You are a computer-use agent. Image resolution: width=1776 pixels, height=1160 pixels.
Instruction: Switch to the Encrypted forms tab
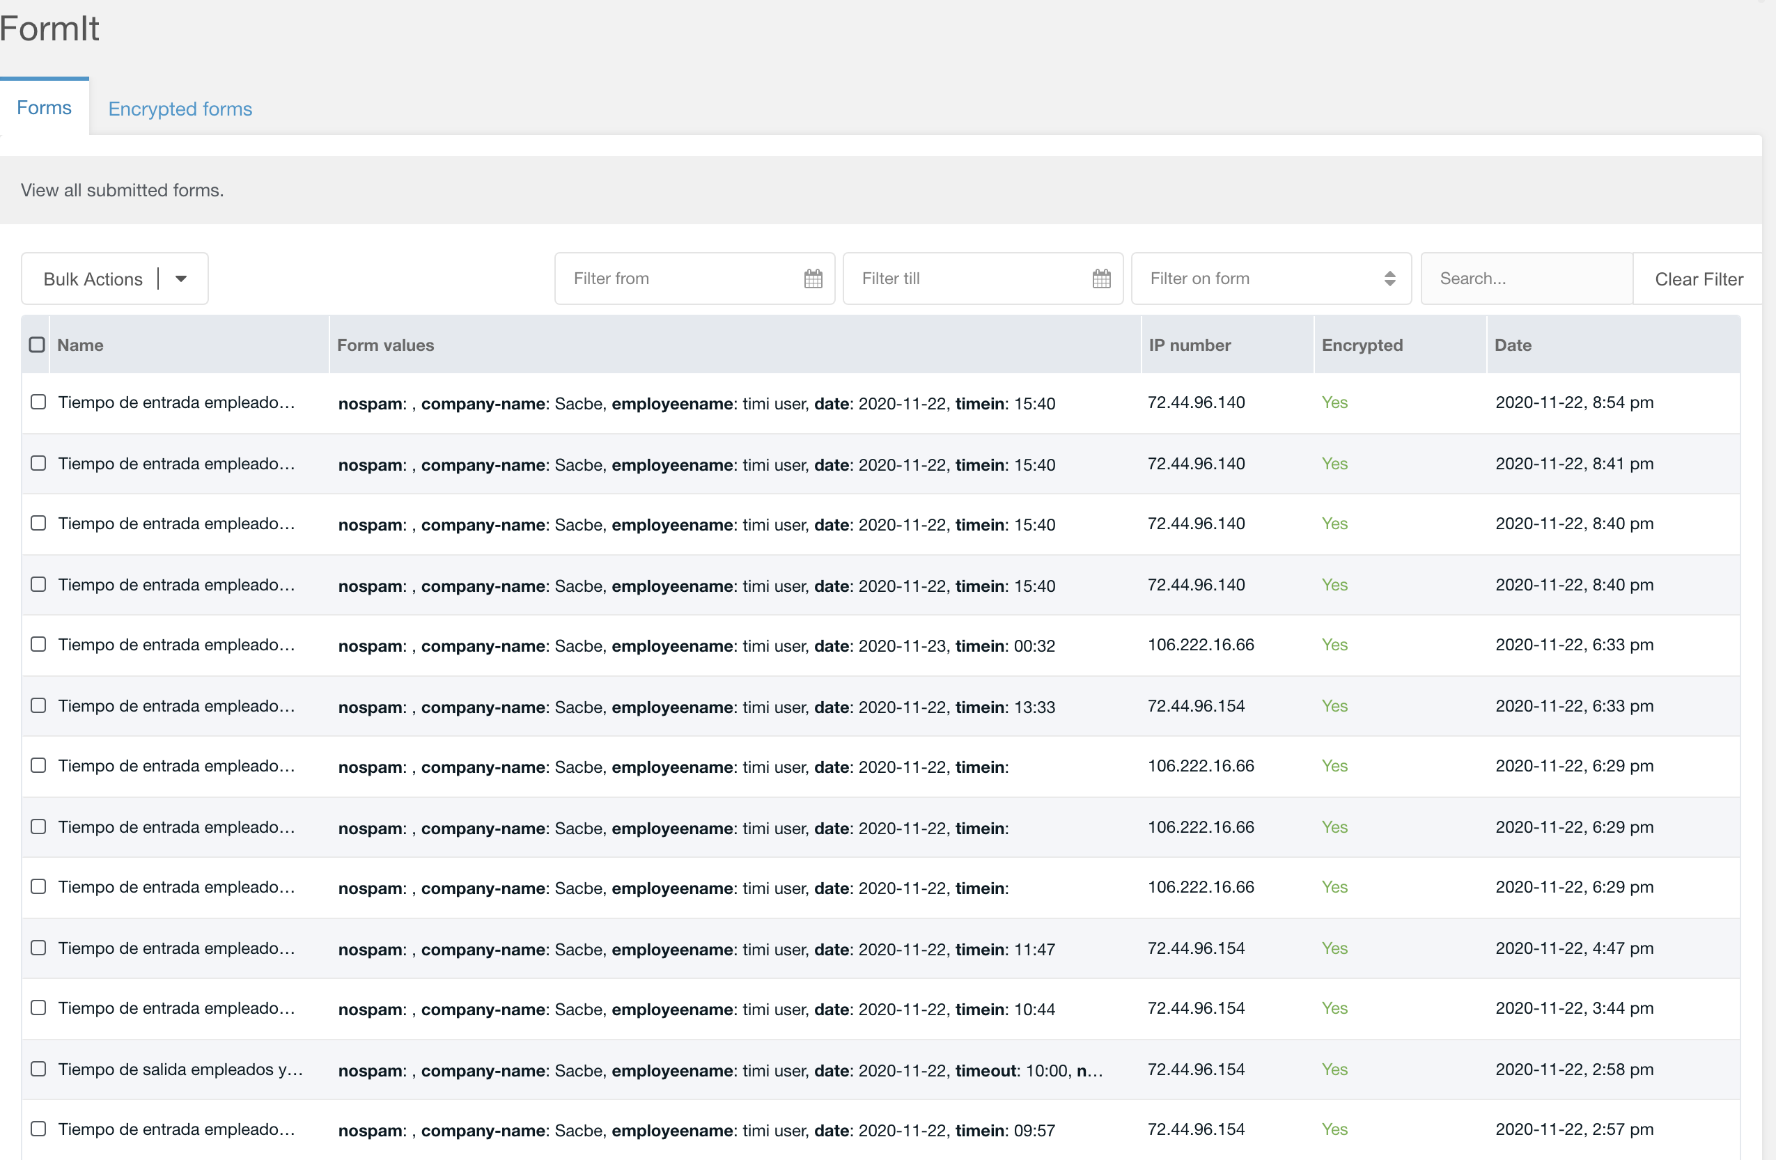[180, 109]
